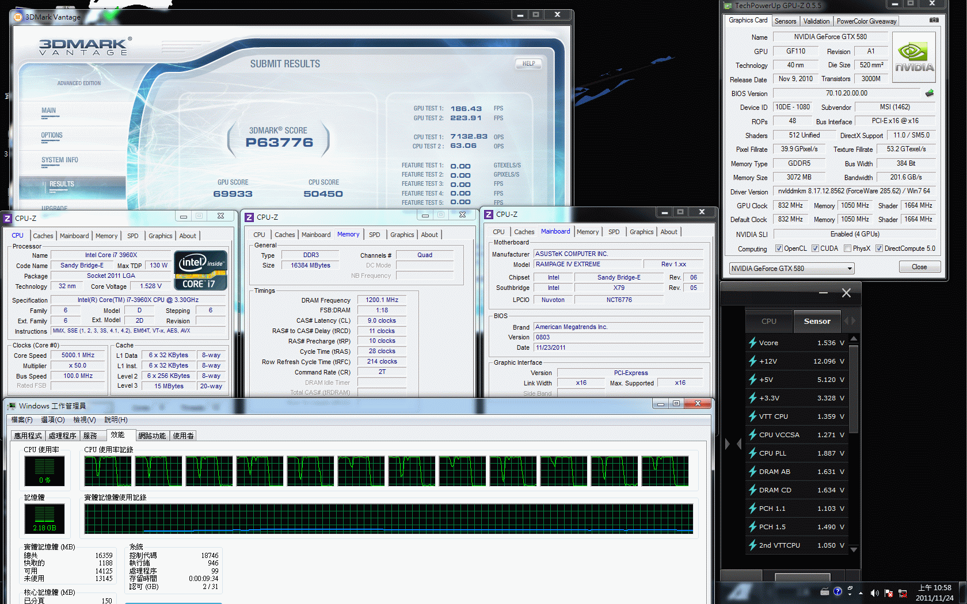Click the P63776 3DMark score

pyautogui.click(x=279, y=143)
